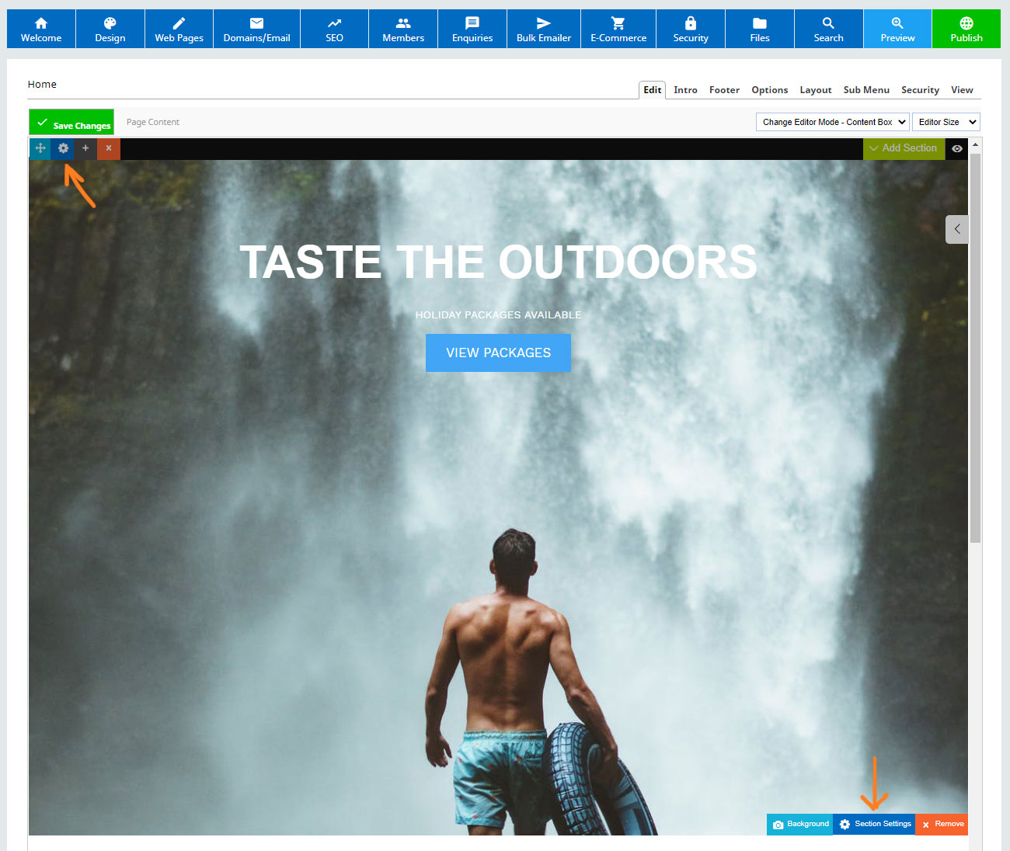This screenshot has height=851, width=1010.
Task: Click the Save Changes button
Action: click(x=71, y=123)
